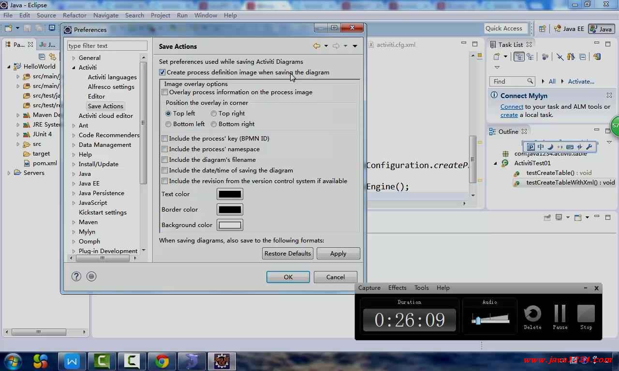This screenshot has height=371, width=619.
Task: Click the magnifier in the Task List Find box
Action: 530,81
